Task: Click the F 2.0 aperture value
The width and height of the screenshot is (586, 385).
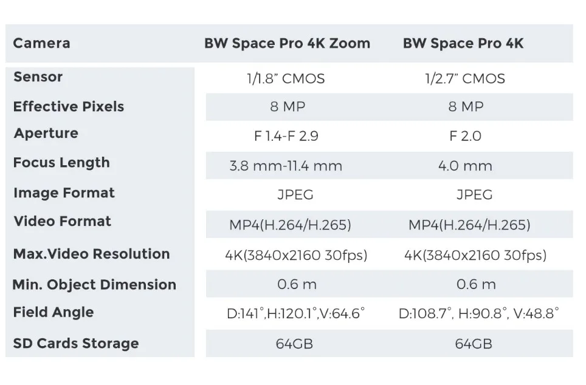Action: click(465, 136)
